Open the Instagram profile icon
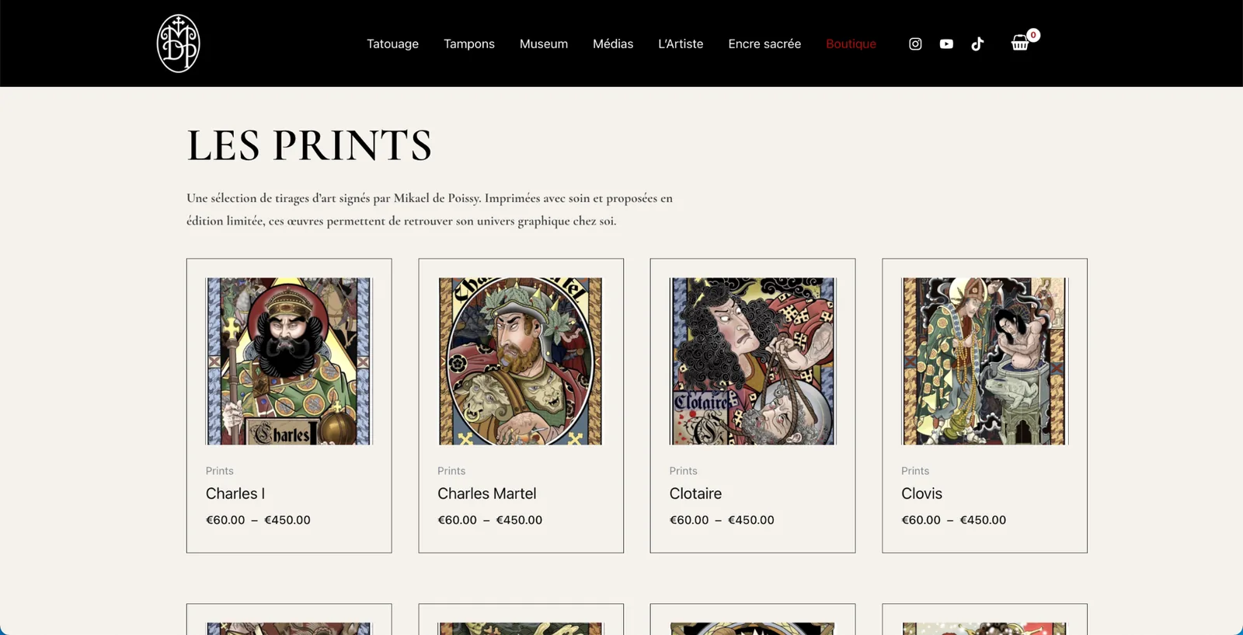The height and width of the screenshot is (635, 1243). click(x=915, y=44)
